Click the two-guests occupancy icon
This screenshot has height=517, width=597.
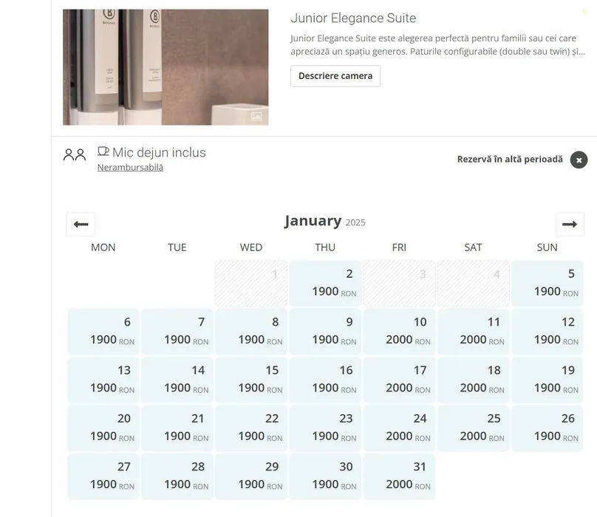[75, 155]
